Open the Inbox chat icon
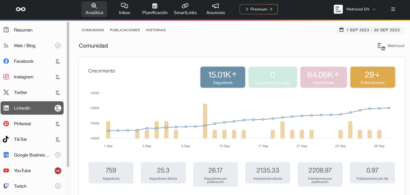This screenshot has width=410, height=195. click(124, 6)
